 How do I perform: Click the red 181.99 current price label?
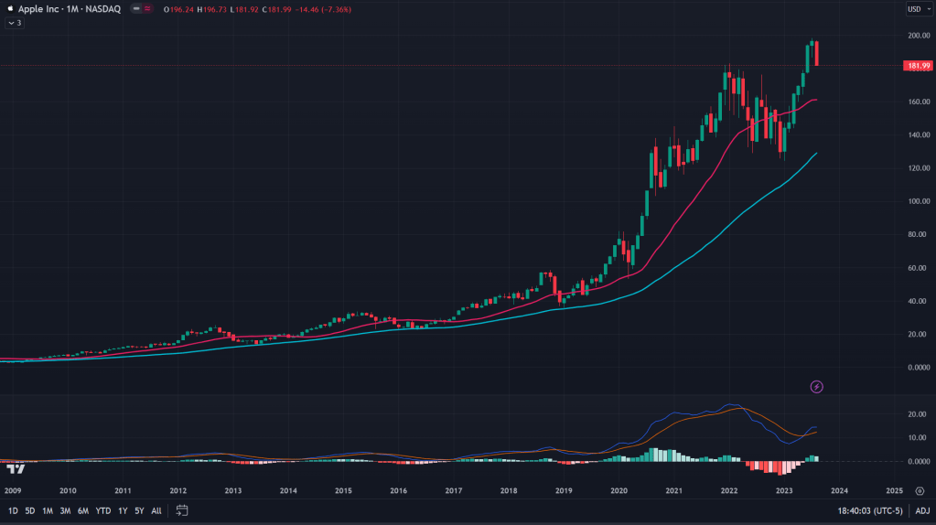click(x=916, y=66)
